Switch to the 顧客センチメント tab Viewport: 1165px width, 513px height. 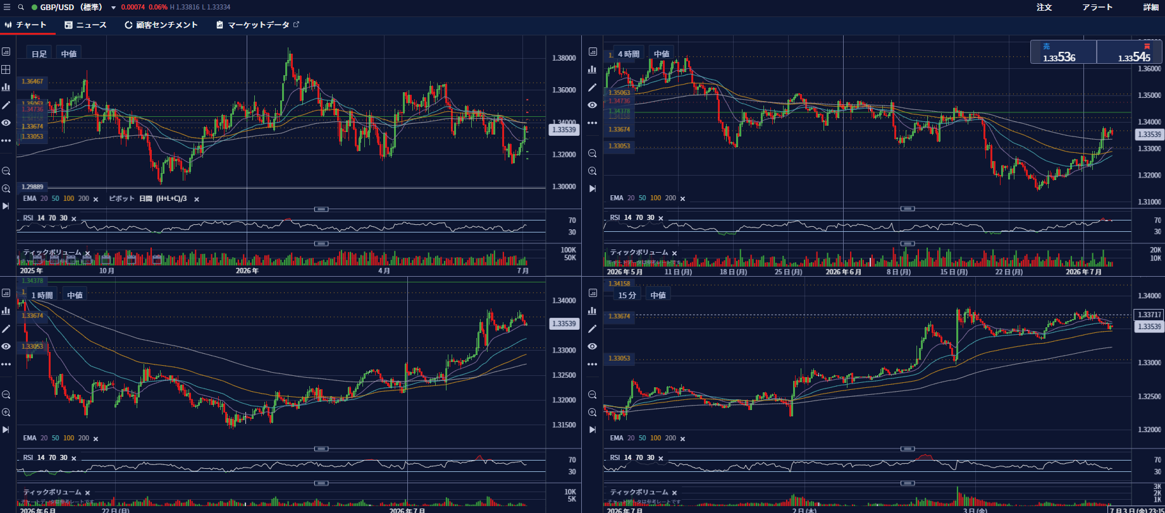click(161, 25)
